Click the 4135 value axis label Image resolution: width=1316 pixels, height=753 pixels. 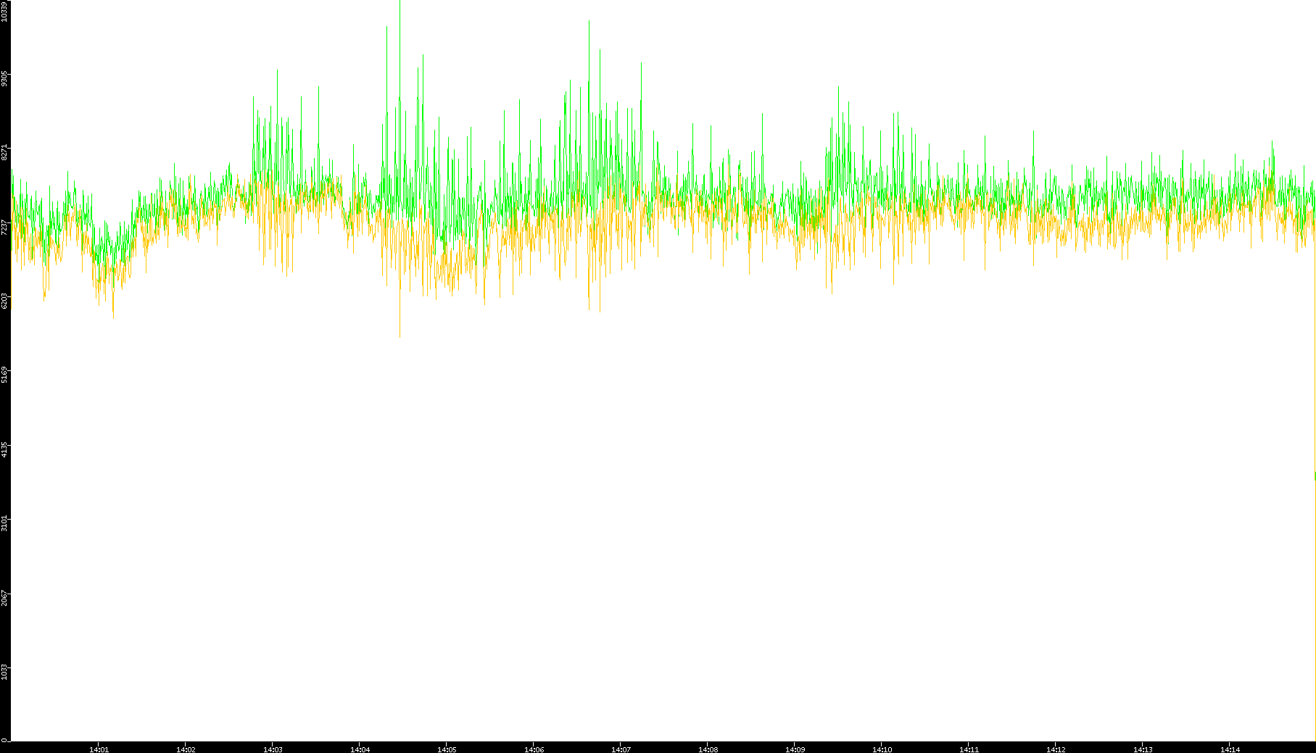[4, 449]
